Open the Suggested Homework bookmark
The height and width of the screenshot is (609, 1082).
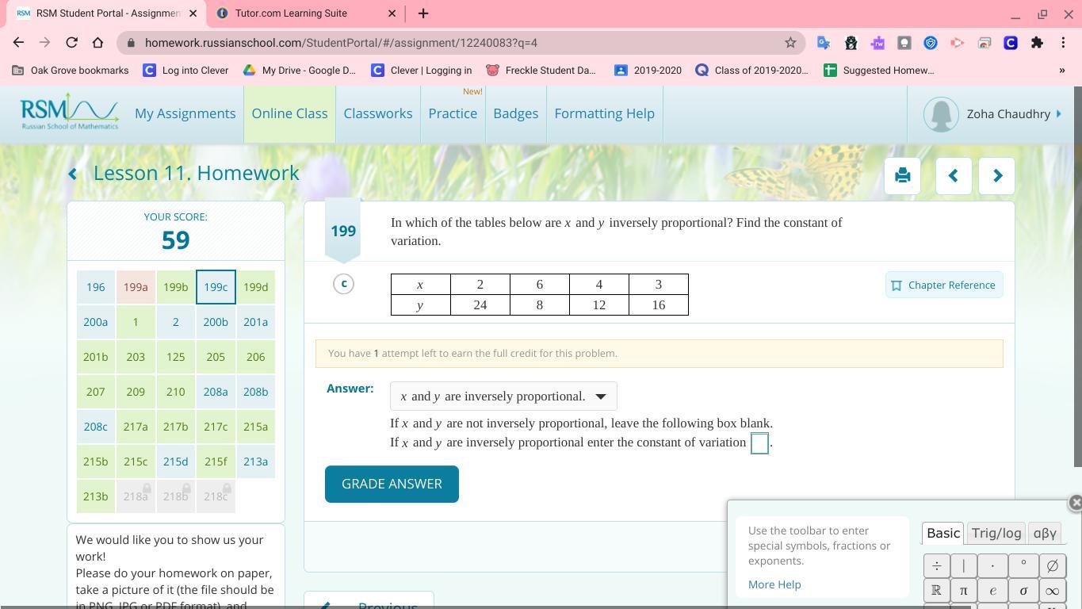tap(879, 71)
